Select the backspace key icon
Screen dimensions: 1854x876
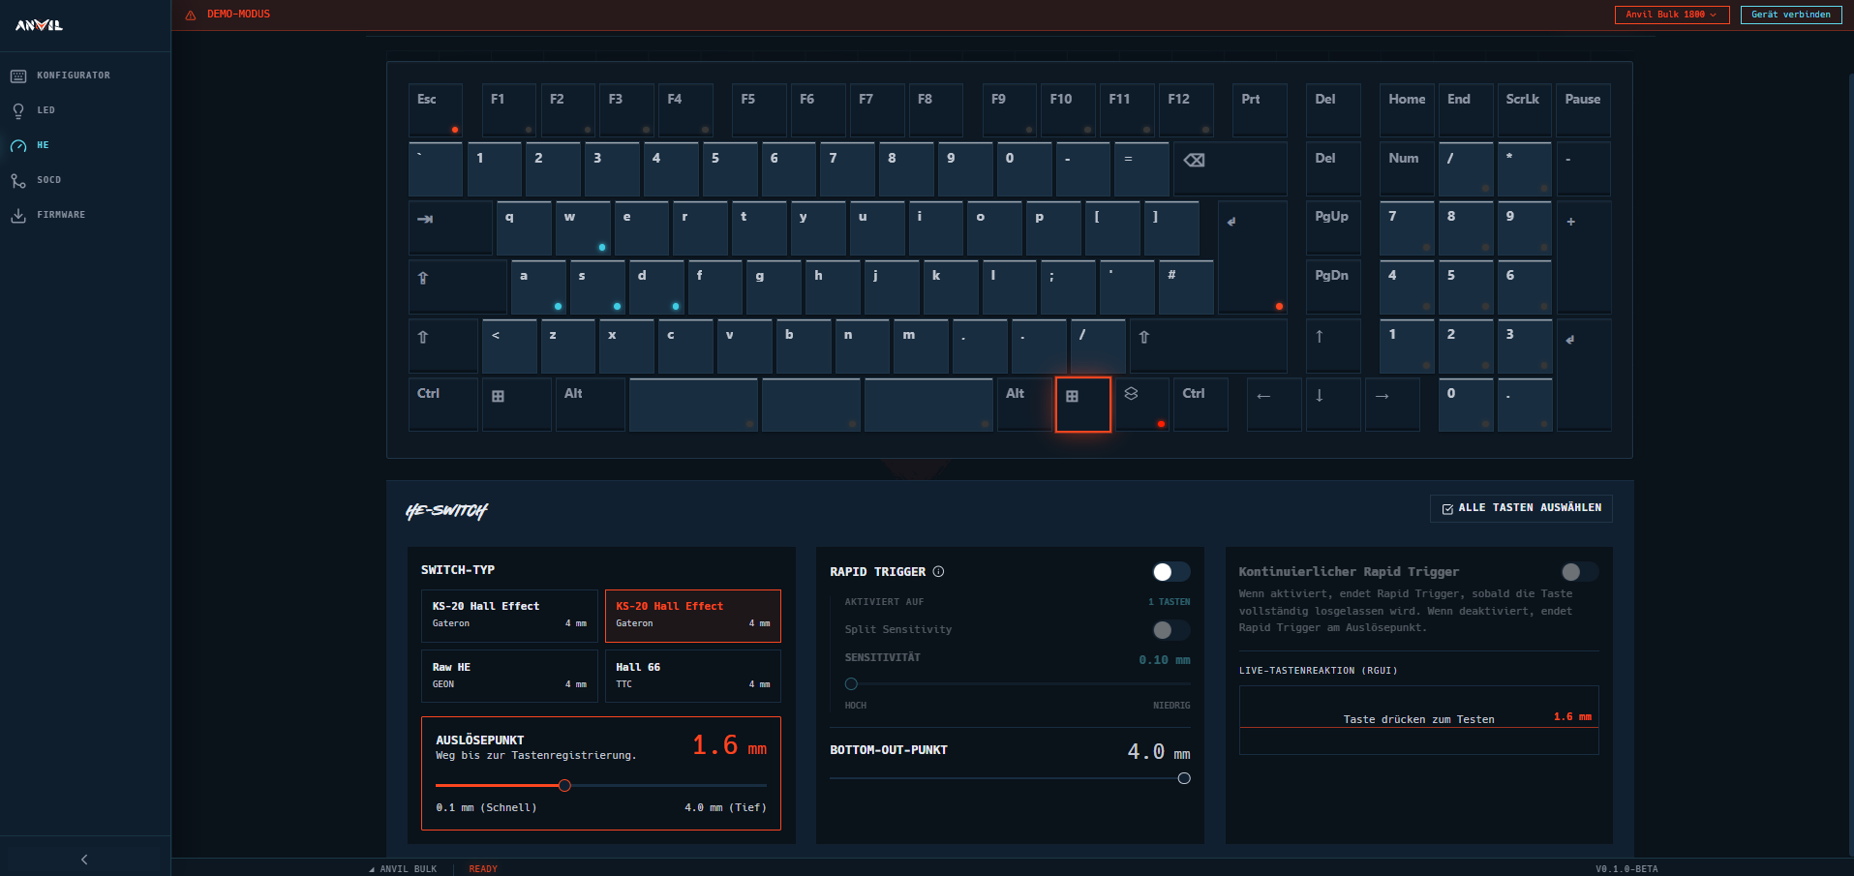(x=1195, y=161)
